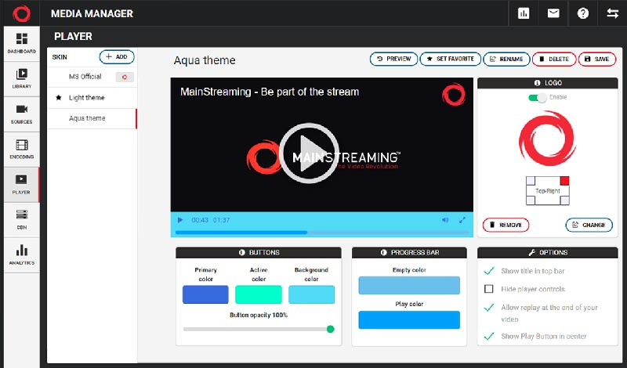Add a new skin with ADD button
The height and width of the screenshot is (368, 627).
coord(117,56)
